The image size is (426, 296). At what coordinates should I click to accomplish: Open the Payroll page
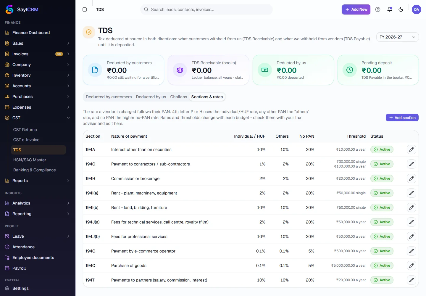[x=38, y=268]
